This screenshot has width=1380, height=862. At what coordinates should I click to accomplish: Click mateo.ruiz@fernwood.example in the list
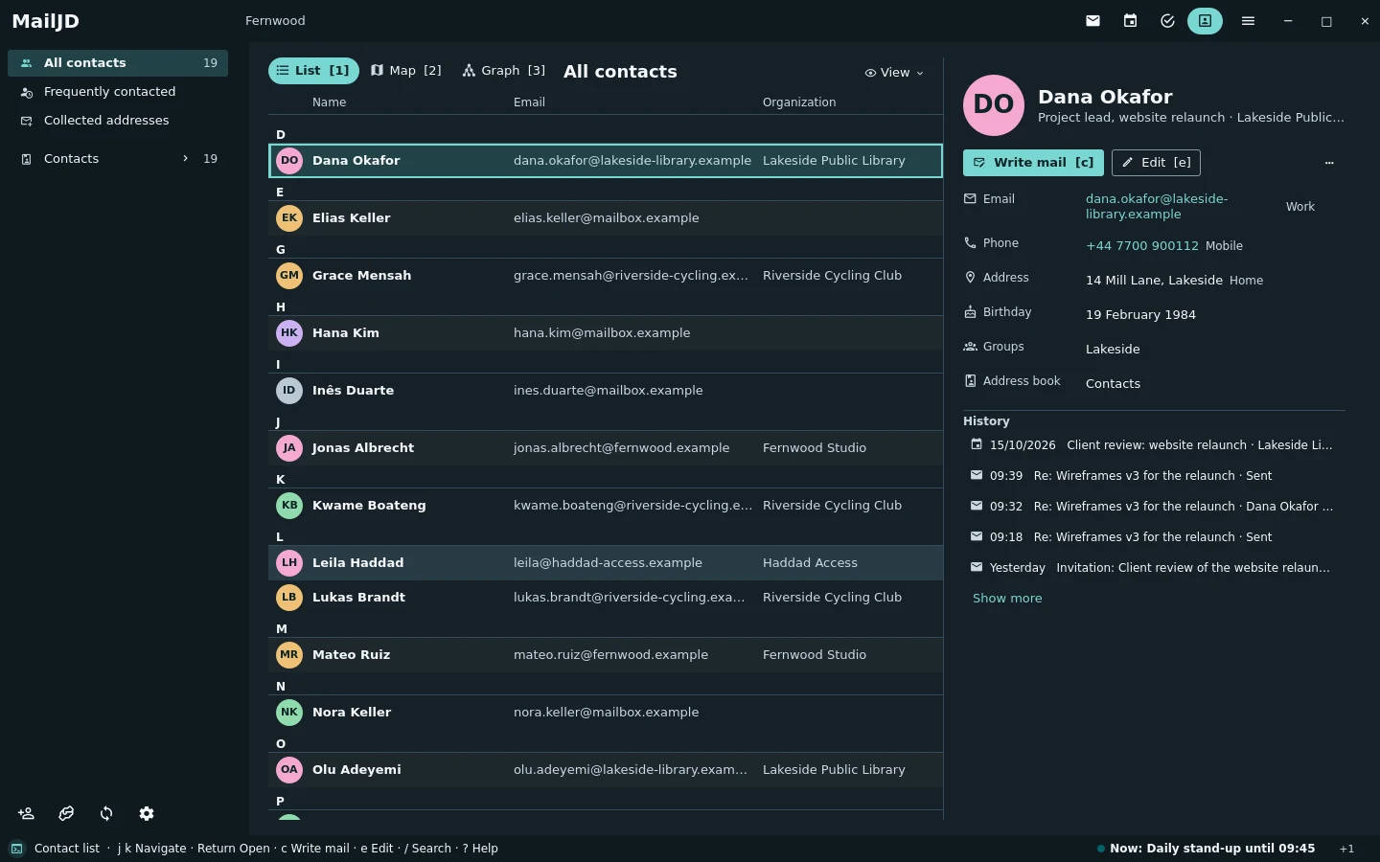point(610,655)
